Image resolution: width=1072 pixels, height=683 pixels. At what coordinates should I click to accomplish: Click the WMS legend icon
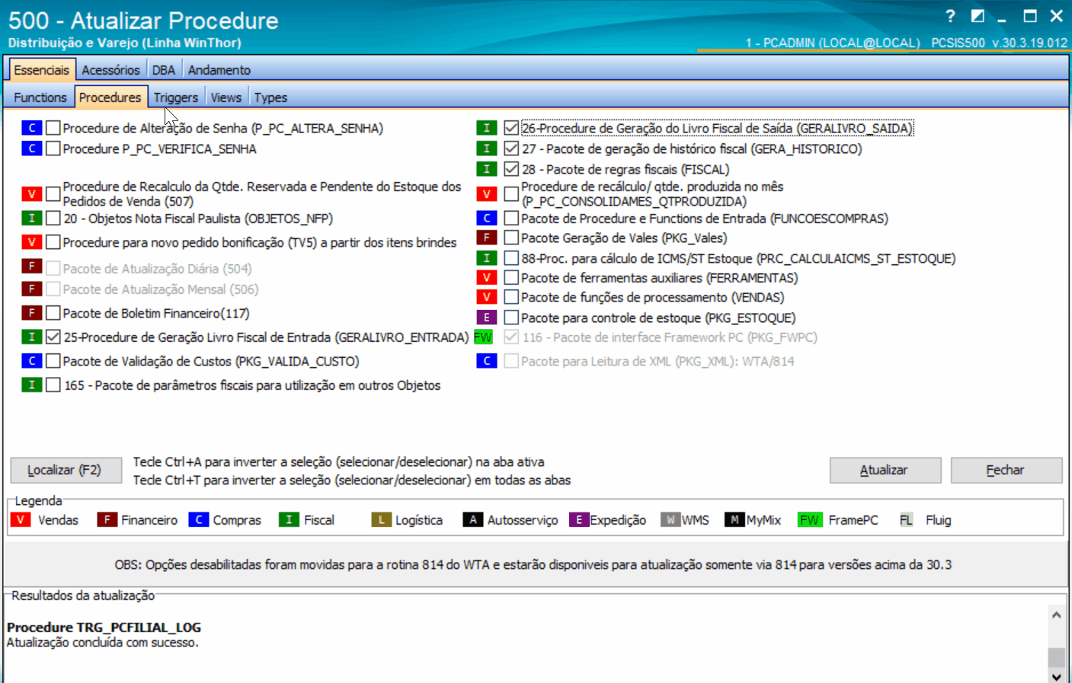pyautogui.click(x=670, y=520)
